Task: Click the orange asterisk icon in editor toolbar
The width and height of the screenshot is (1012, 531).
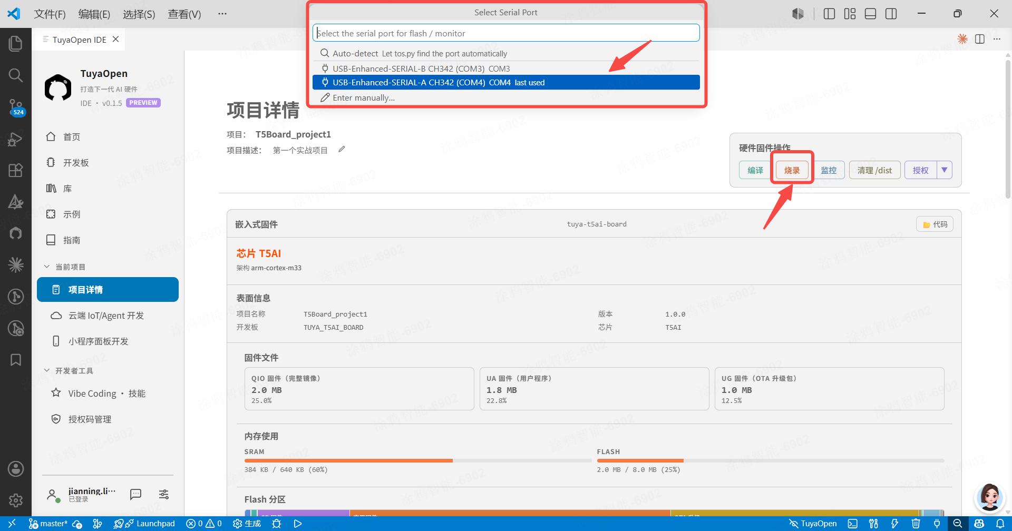Action: coord(962,39)
